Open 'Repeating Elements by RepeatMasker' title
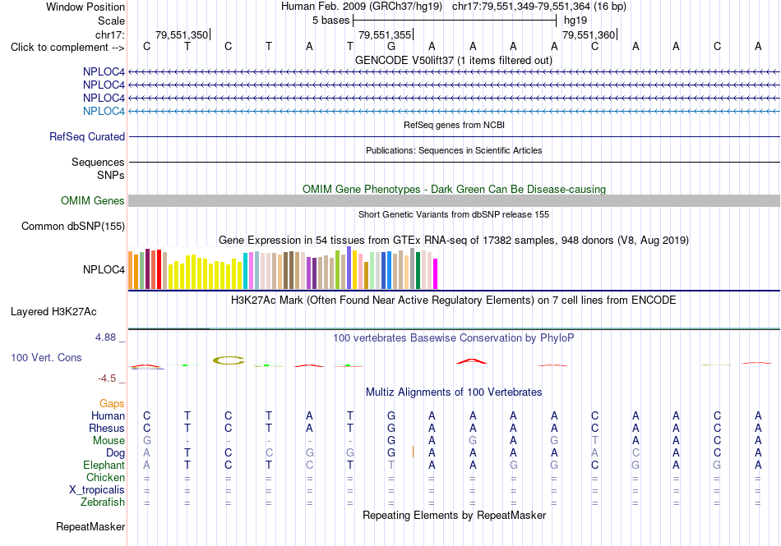Viewport: 781px width, 546px height. 454,515
